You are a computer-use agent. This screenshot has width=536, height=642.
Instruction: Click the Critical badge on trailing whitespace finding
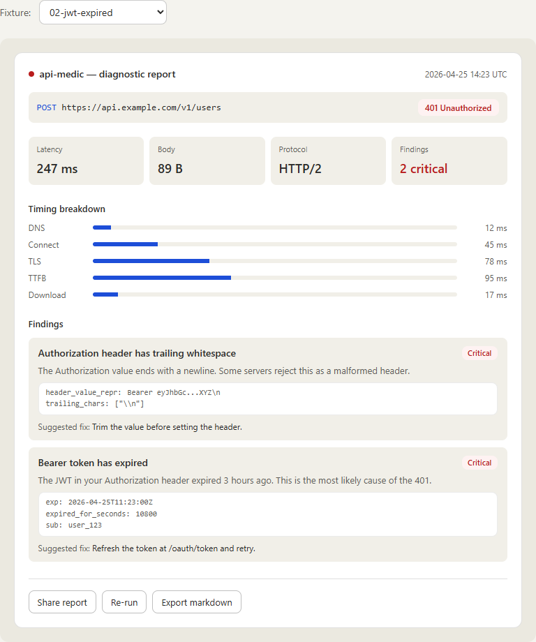(479, 353)
